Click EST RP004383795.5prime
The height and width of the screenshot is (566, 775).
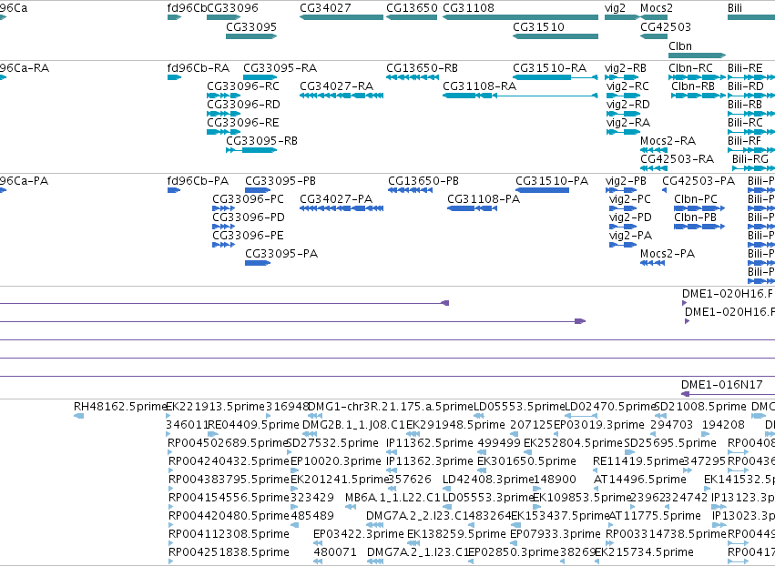coord(170,489)
